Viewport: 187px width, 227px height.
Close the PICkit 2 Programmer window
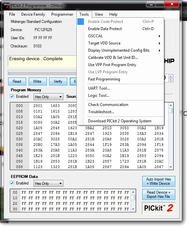tap(172, 4)
